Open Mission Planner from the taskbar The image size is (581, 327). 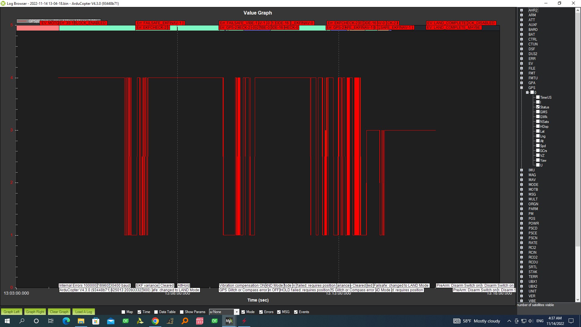coord(229,321)
